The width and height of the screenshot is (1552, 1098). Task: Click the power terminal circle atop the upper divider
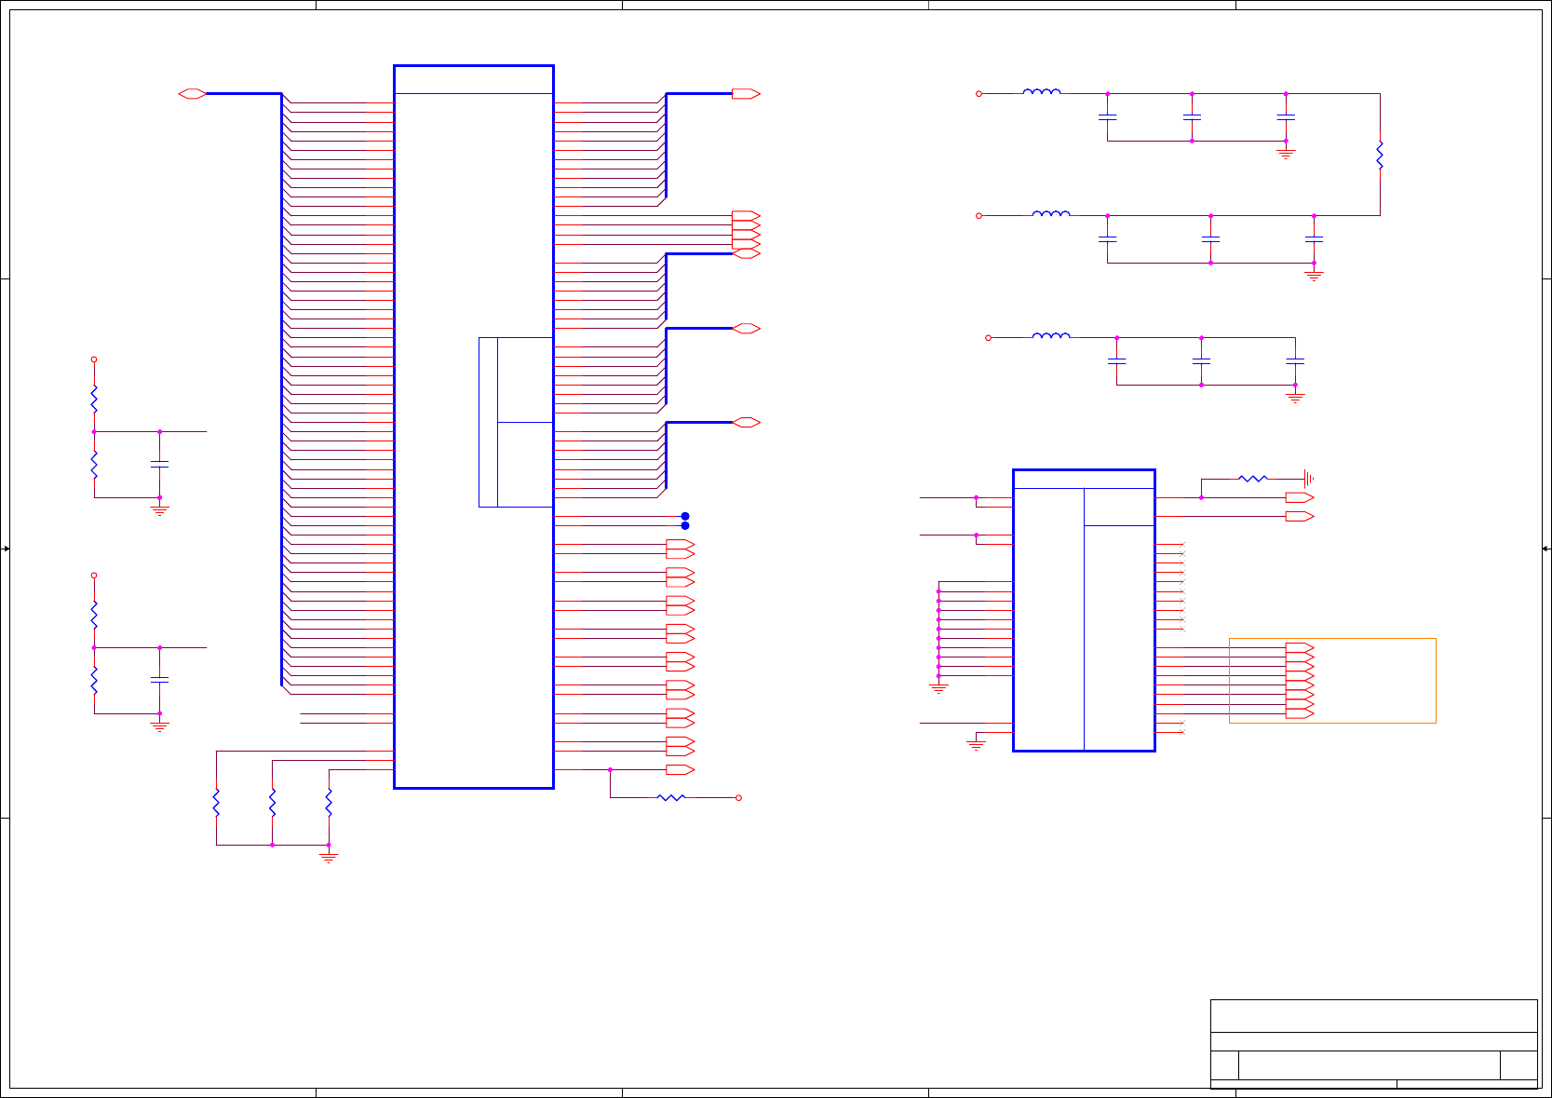pyautogui.click(x=93, y=359)
